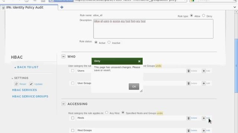Click the Users row plus Add icon
Screen dimensions: 238x133
pos(204,71)
